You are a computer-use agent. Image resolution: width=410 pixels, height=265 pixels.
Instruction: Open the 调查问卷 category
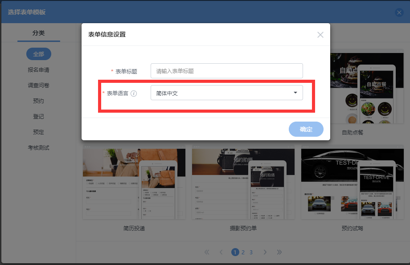point(38,86)
